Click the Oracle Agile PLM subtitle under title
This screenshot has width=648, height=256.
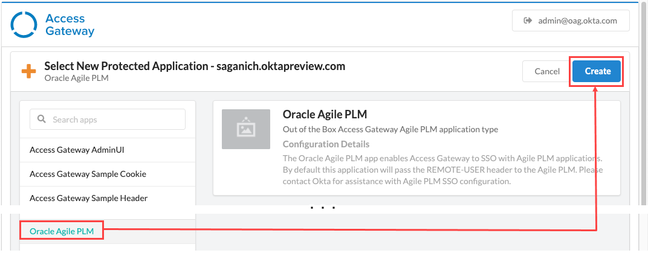tap(76, 78)
